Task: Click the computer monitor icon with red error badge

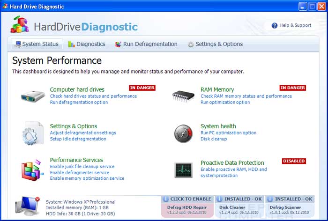Action: click(28, 206)
